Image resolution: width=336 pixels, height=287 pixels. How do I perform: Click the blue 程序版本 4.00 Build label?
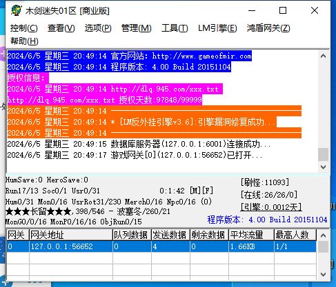[267, 220]
